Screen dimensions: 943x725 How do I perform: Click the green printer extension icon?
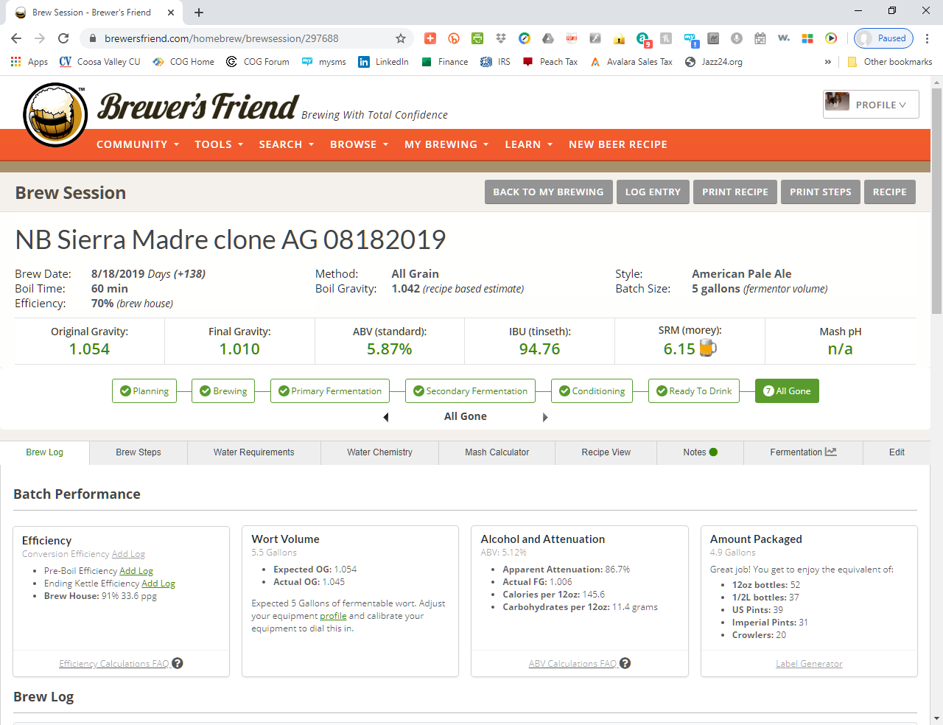pyautogui.click(x=477, y=38)
